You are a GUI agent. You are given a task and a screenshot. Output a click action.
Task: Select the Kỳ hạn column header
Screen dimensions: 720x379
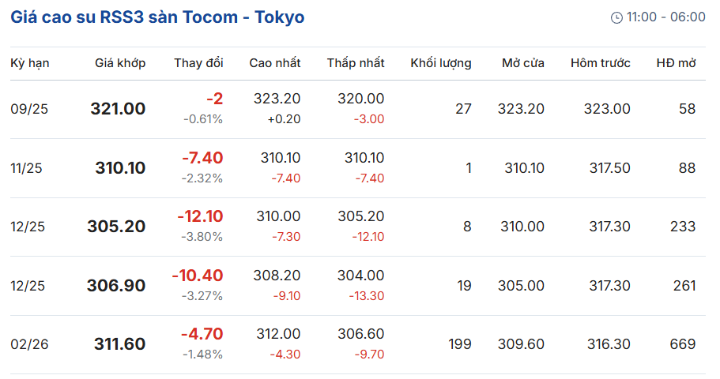[30, 63]
